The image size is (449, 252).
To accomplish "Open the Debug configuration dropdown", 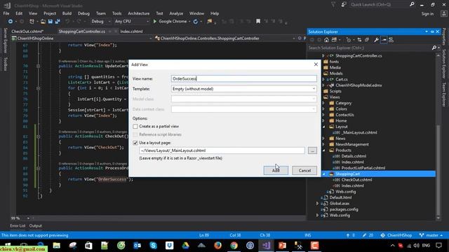I will tap(100, 22).
